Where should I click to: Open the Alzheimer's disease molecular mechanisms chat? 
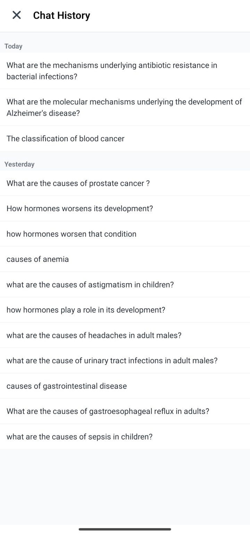124,107
